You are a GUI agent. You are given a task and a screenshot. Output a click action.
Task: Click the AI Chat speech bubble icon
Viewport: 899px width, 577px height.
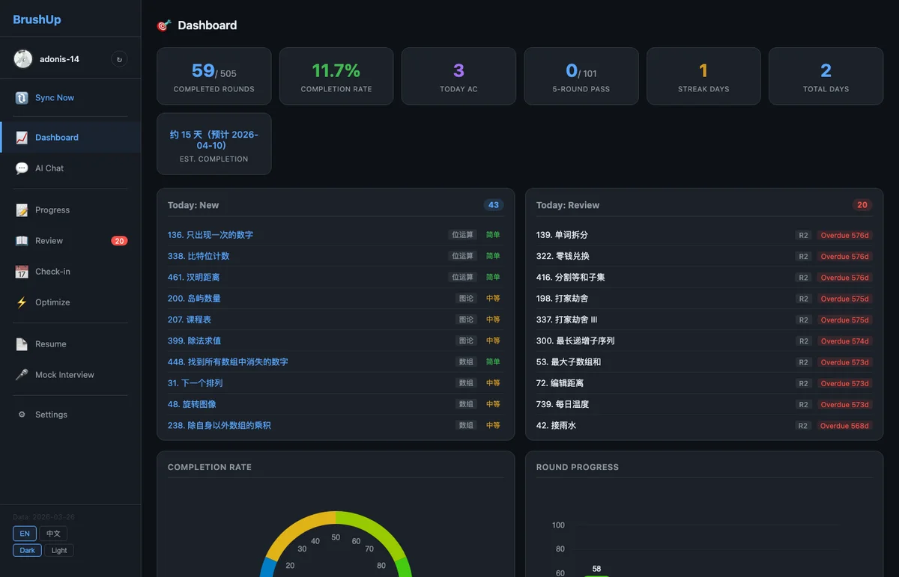point(22,168)
